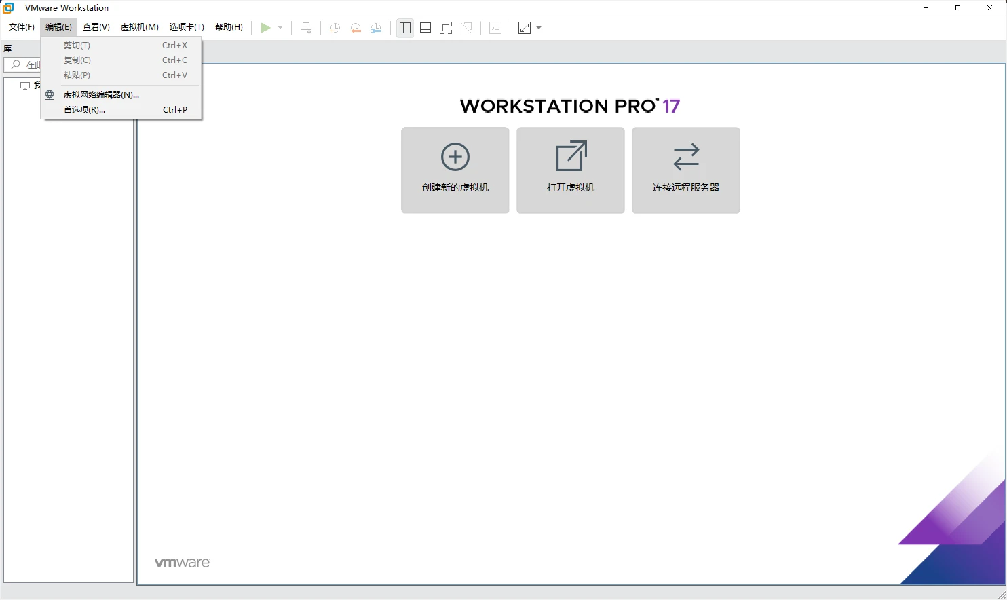Select 首选项(R)... menu entry
Viewport: 1007px width, 600px height.
(84, 110)
